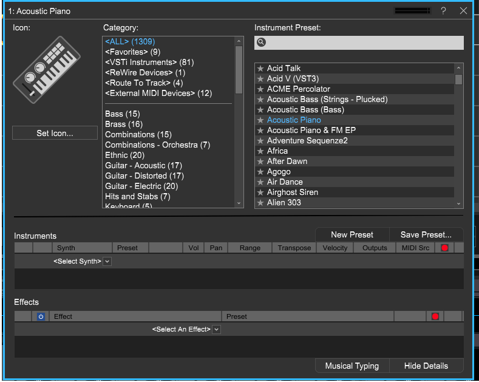The width and height of the screenshot is (479, 382).
Task: Click the level meter in title bar
Action: pos(412,11)
